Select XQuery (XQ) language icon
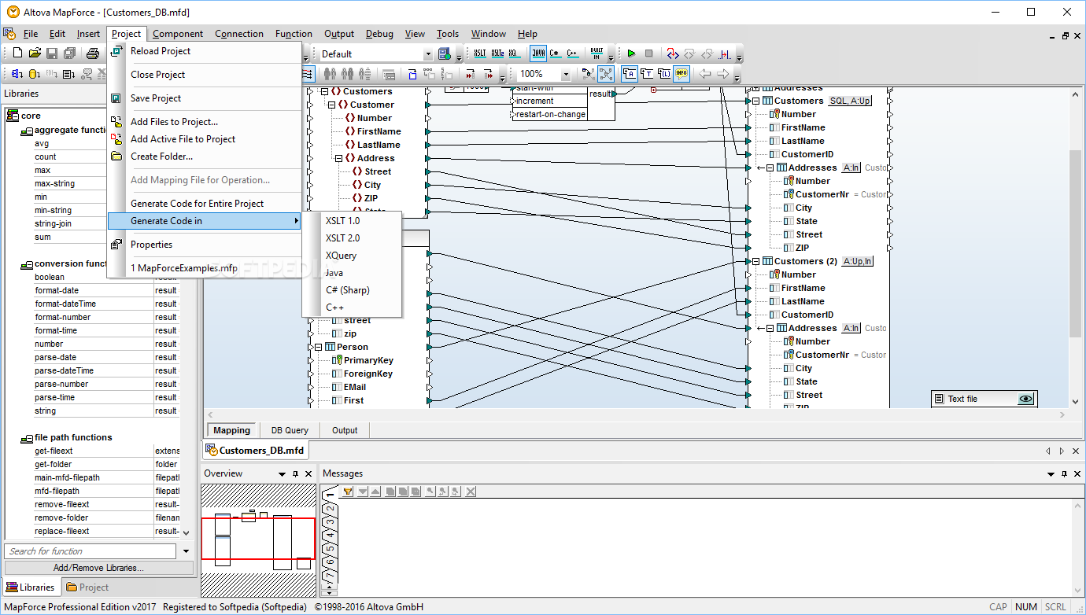 click(514, 53)
